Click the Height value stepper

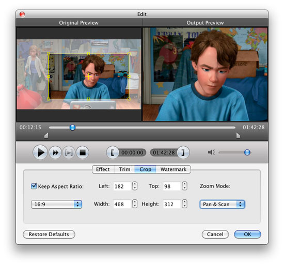[184, 204]
